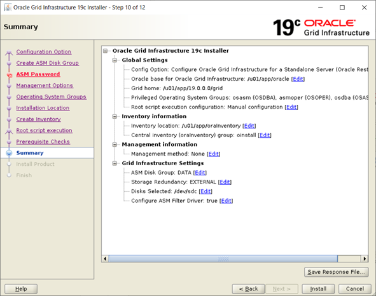Go back with the Back button

pos(248,289)
